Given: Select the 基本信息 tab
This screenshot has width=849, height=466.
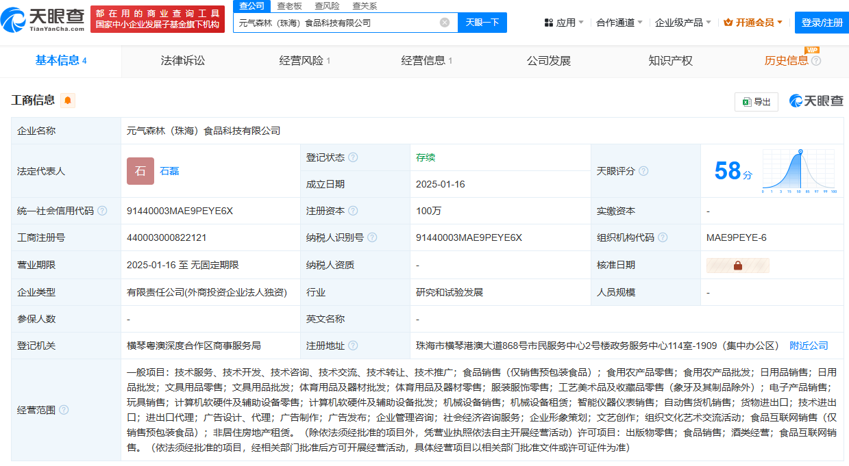Looking at the screenshot, I should (61, 61).
